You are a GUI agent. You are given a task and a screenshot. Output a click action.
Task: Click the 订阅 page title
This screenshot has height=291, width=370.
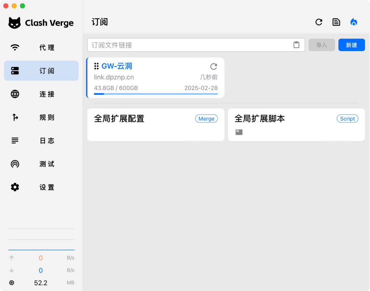[100, 22]
